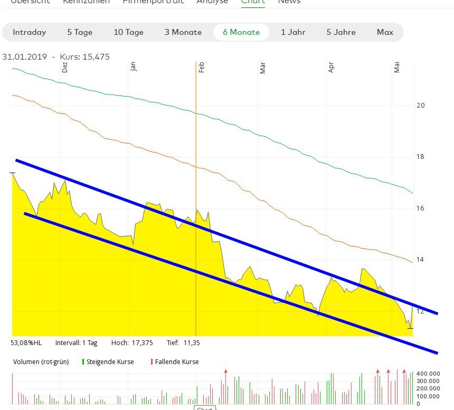Viewport: 454px width, 410px height.
Task: Click the leftmost red volume overflow arrow
Action: pyautogui.click(x=225, y=371)
